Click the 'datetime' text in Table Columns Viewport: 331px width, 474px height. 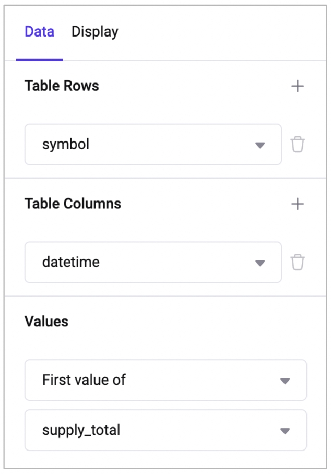tap(71, 262)
